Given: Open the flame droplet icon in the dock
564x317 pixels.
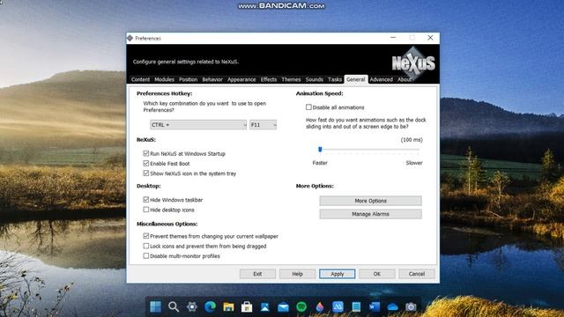Looking at the screenshot, I should pos(320,306).
